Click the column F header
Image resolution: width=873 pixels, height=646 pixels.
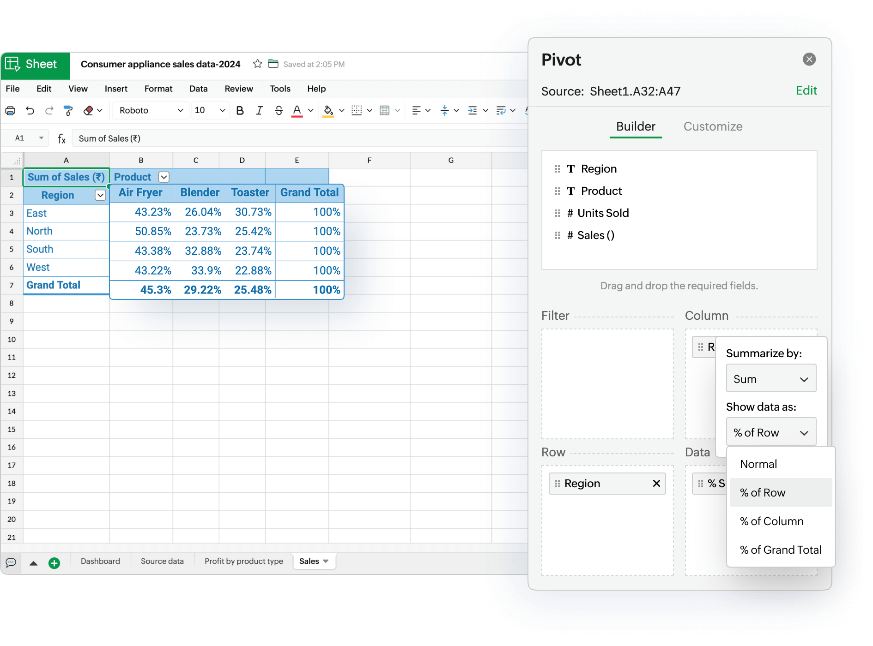(x=369, y=160)
